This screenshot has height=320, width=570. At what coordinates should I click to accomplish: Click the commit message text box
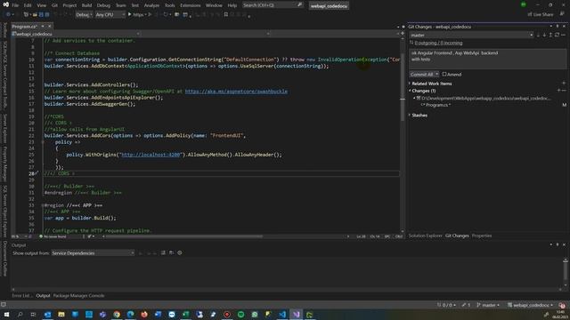[487, 59]
